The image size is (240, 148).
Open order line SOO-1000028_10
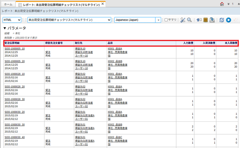point(15,74)
